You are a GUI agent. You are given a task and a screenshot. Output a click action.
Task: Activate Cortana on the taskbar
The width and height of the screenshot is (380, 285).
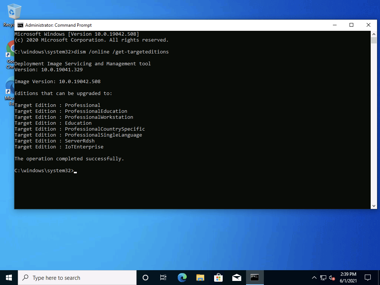[145, 277]
